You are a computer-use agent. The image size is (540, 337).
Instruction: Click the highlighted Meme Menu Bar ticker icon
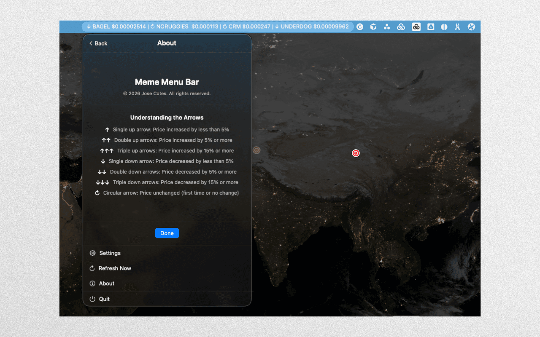tap(416, 27)
